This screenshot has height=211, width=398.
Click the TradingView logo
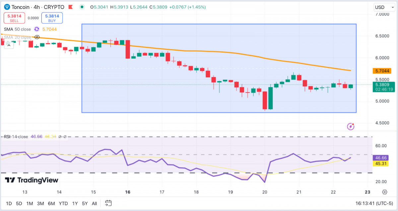tap(32, 180)
